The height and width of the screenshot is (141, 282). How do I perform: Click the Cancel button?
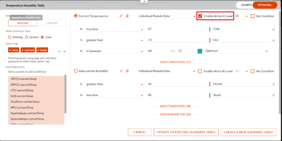click(x=139, y=132)
